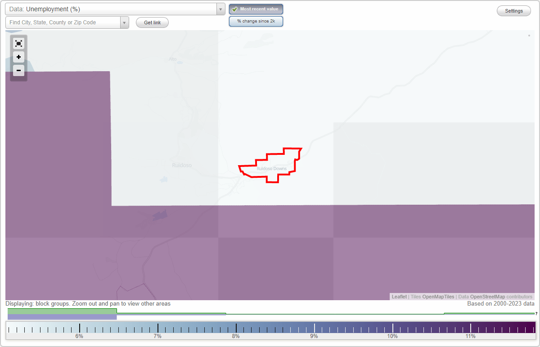Image resolution: width=540 pixels, height=347 pixels.
Task: Zoom out using the minus icon
Action: (x=18, y=70)
